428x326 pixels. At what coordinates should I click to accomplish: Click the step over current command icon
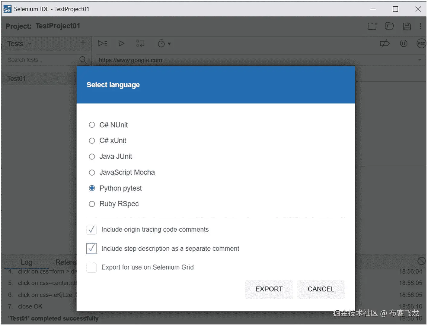(x=140, y=44)
